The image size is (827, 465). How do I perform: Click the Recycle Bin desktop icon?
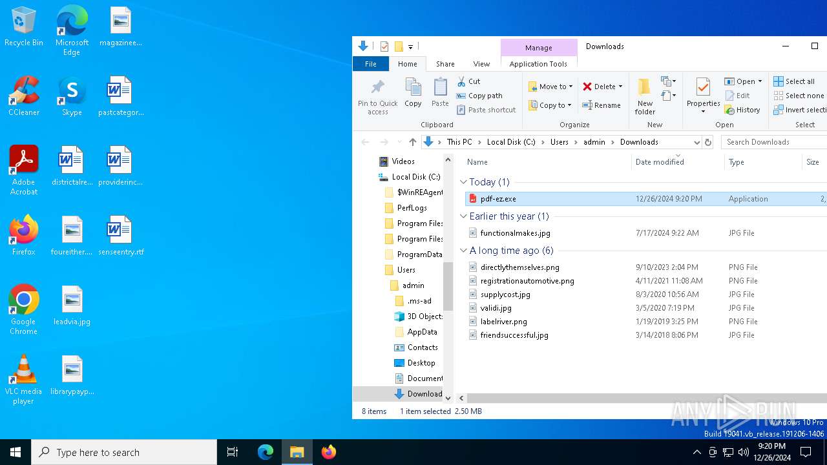(x=24, y=27)
